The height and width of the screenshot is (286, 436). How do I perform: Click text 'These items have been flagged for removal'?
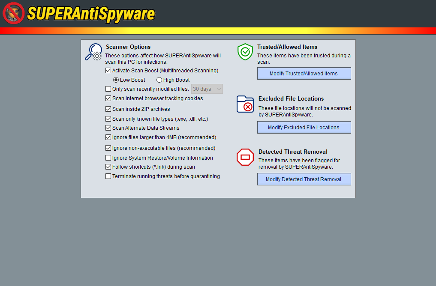point(299,164)
